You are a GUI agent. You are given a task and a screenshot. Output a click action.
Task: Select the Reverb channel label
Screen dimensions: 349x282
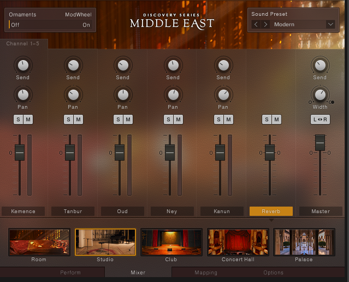click(271, 211)
